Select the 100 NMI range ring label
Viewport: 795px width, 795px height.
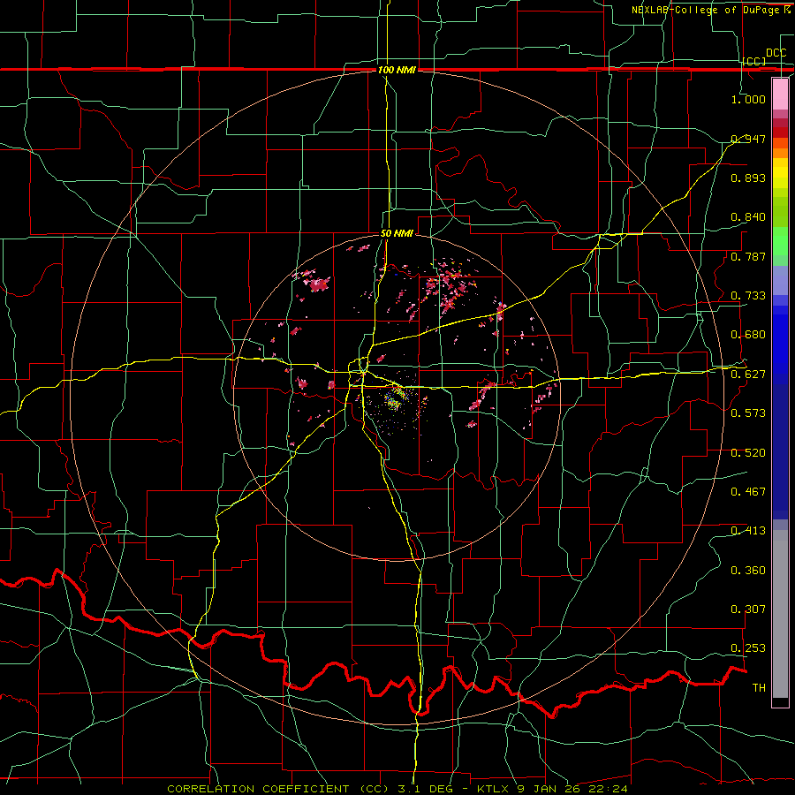point(397,70)
